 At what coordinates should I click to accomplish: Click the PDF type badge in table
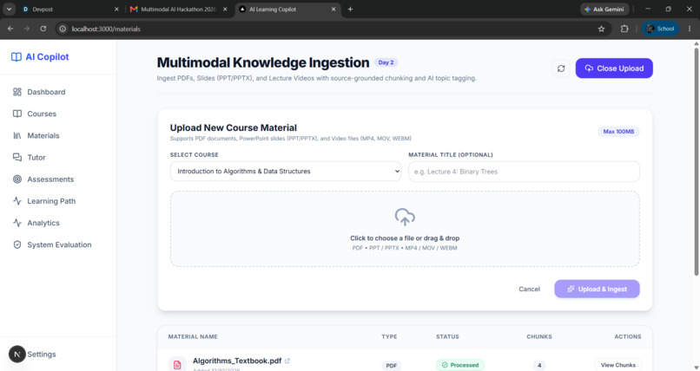coord(391,366)
